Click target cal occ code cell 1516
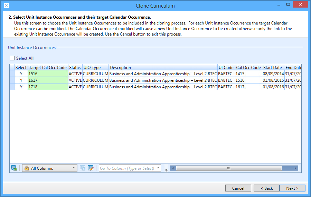The width and height of the screenshot is (311, 197). pos(48,73)
